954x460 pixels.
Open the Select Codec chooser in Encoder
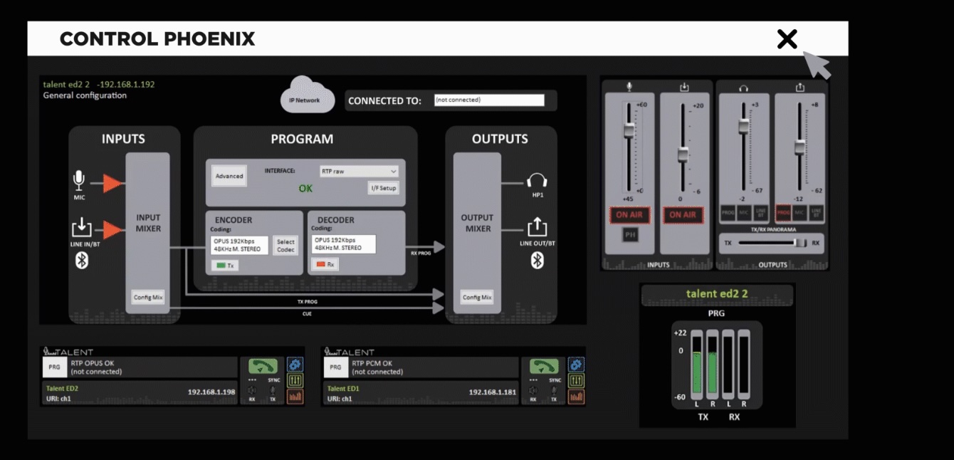(x=285, y=246)
